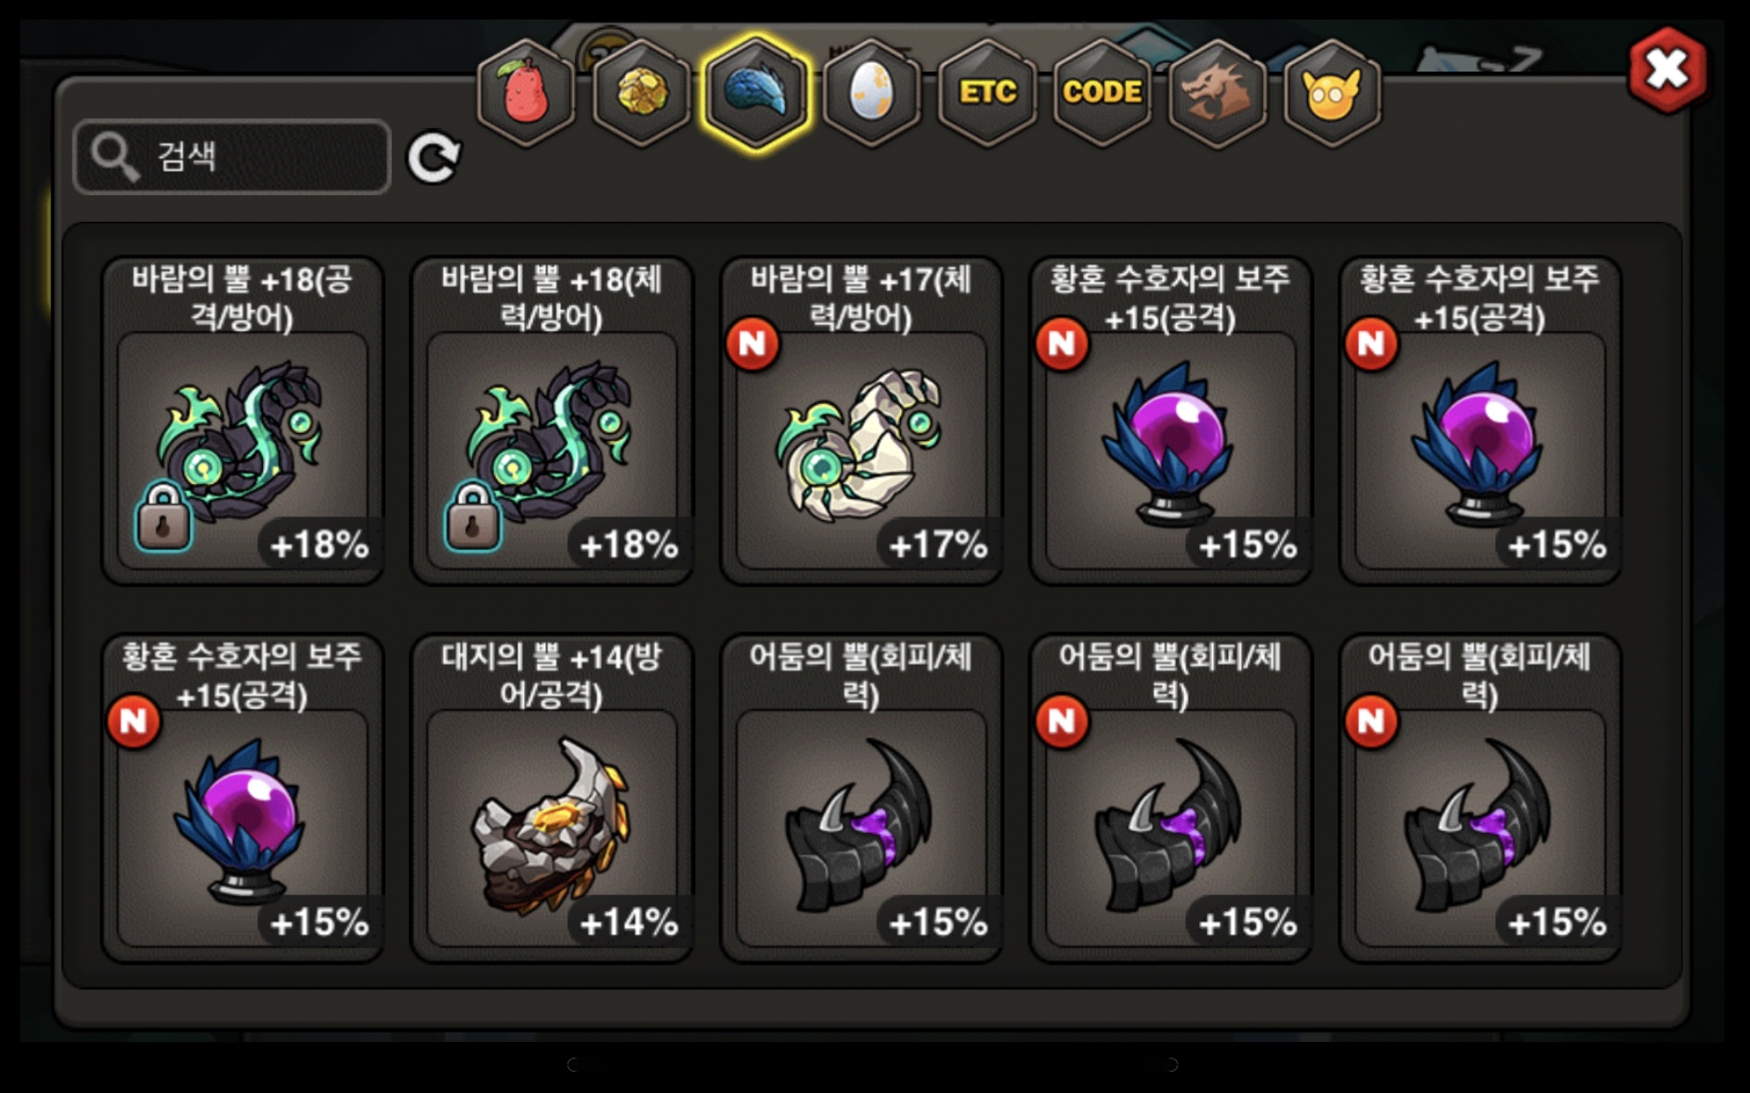Select the white 바람의 뿔 +17 horn item
This screenshot has width=1750, height=1093.
[861, 421]
